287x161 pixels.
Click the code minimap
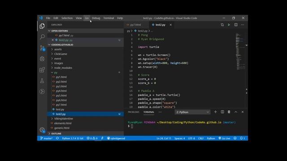tap(240, 51)
